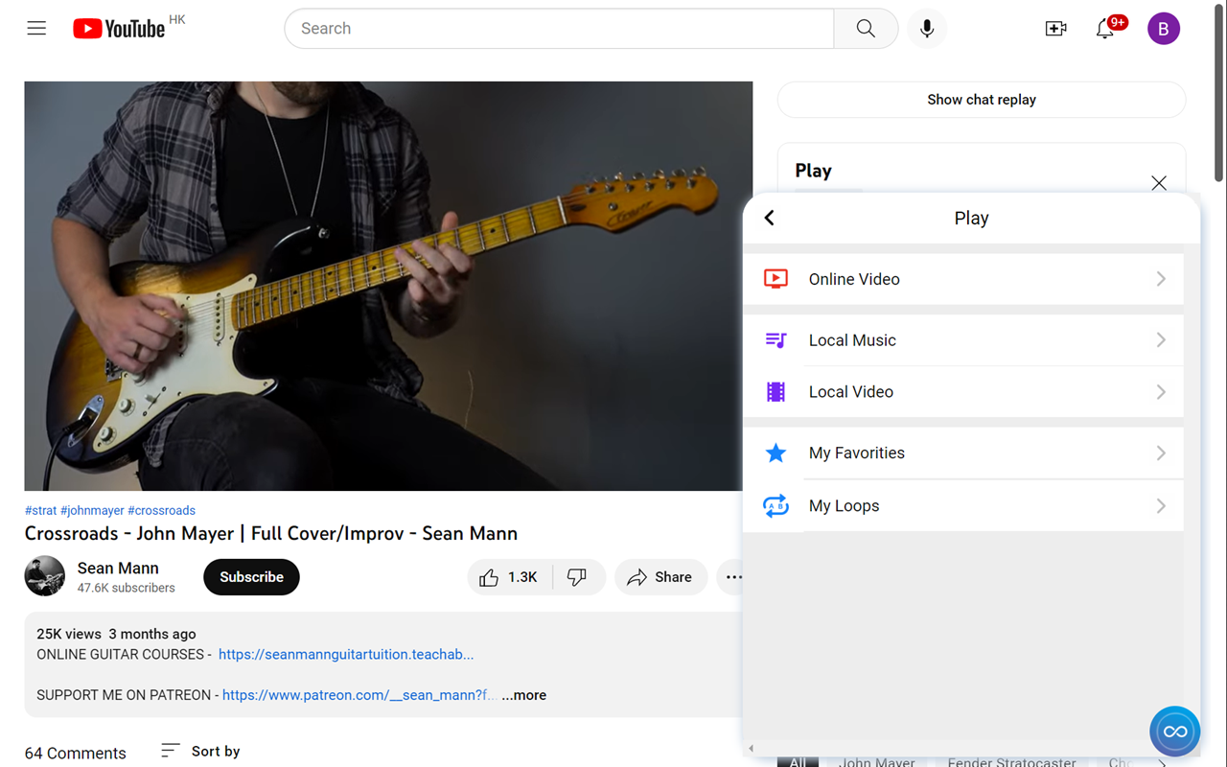Expand description with ...more
The image size is (1227, 767).
[x=523, y=695]
